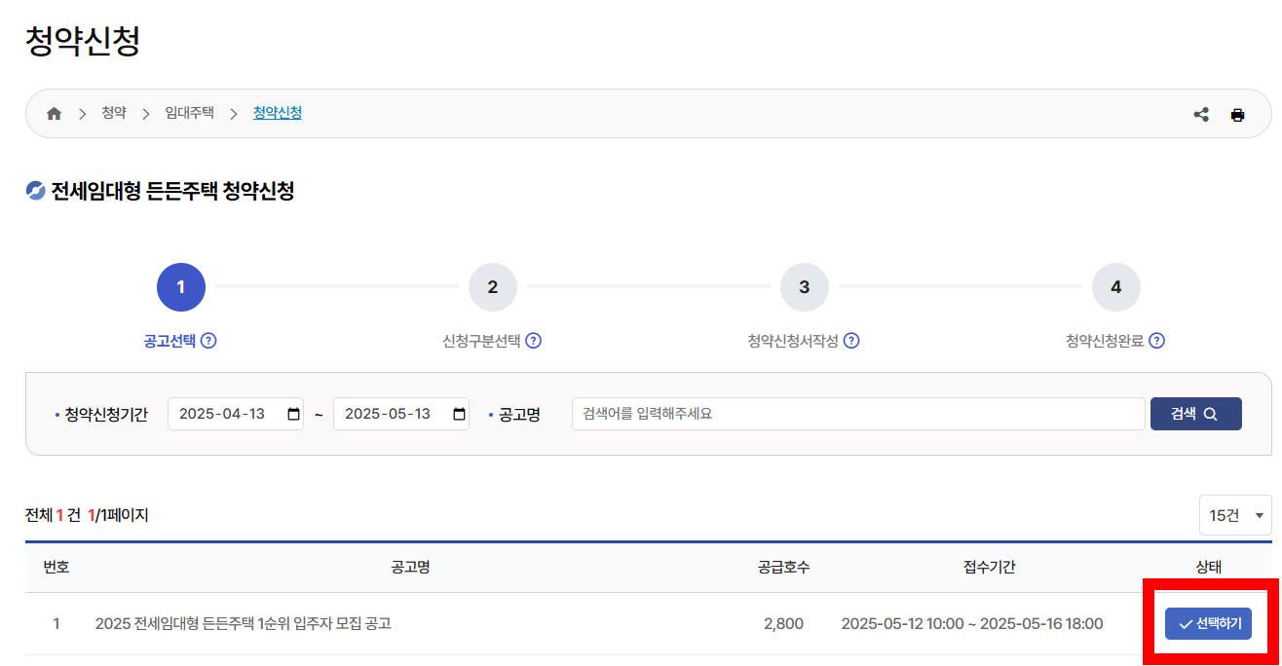Click the 공고명 keyword input field
This screenshot has height=666, width=1282.
[857, 413]
